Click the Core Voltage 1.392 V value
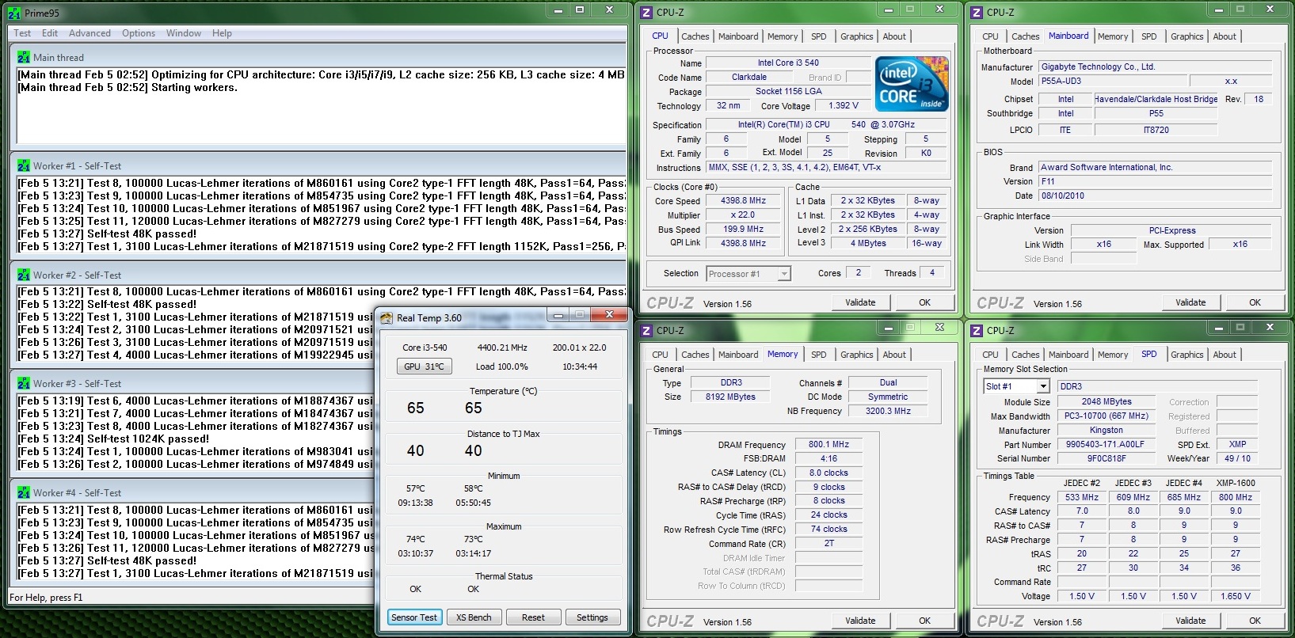This screenshot has width=1295, height=638. pyautogui.click(x=843, y=106)
